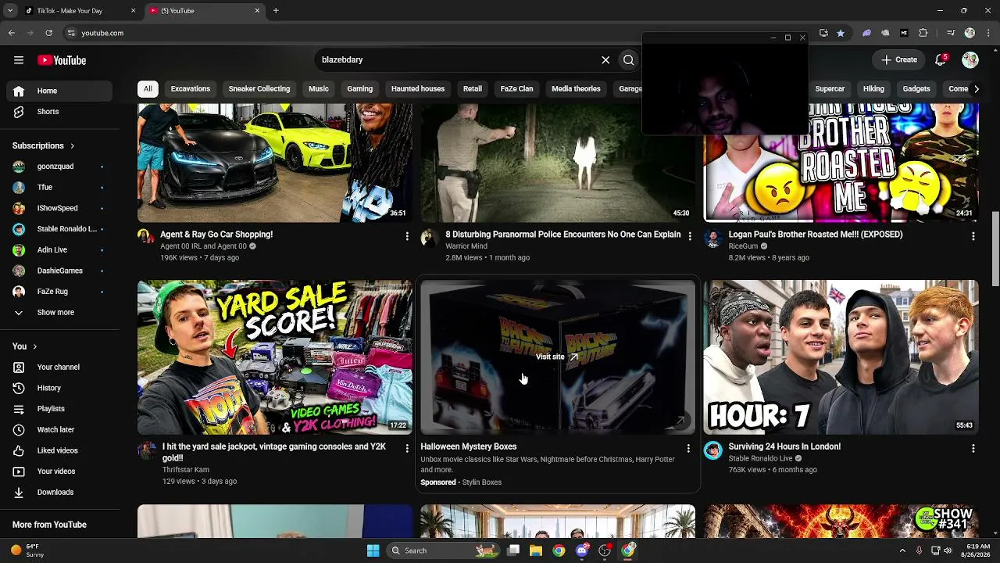Viewport: 1000px width, 563px height.
Task: Open Chrome media controls icon
Action: pyautogui.click(x=951, y=33)
